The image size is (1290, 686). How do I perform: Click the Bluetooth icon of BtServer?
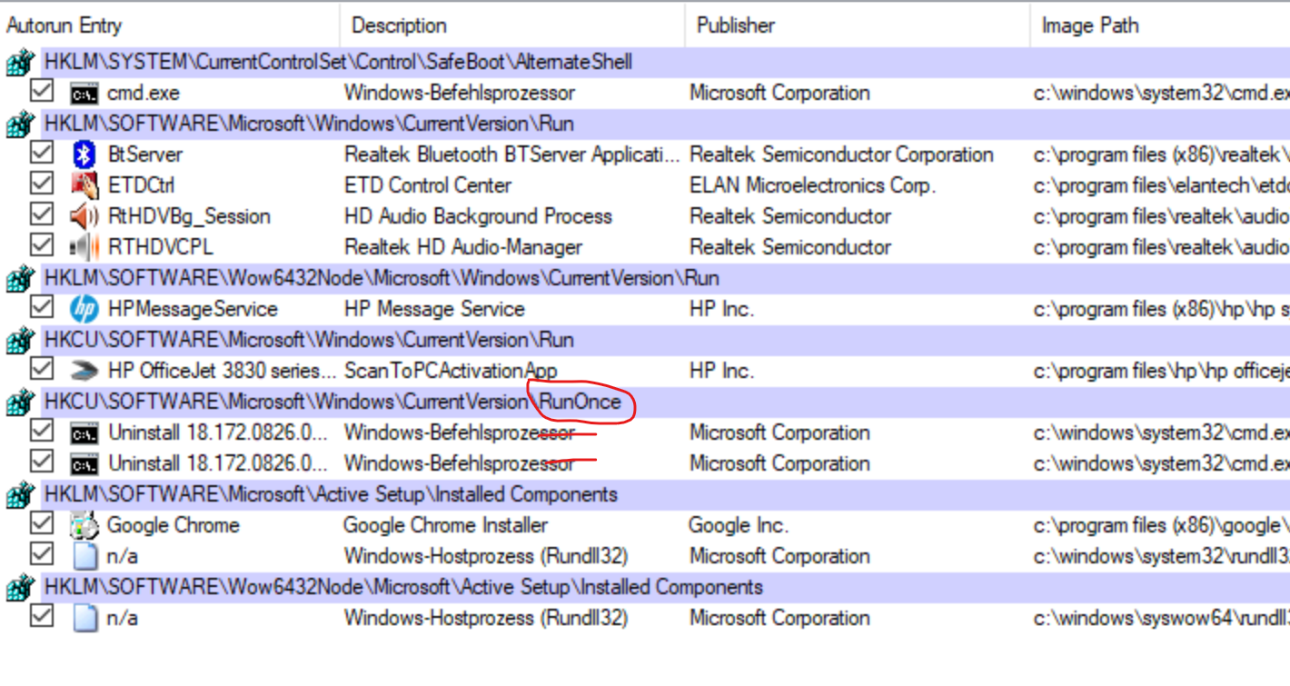point(84,154)
